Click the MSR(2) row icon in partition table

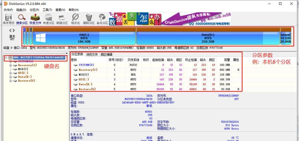76,75
